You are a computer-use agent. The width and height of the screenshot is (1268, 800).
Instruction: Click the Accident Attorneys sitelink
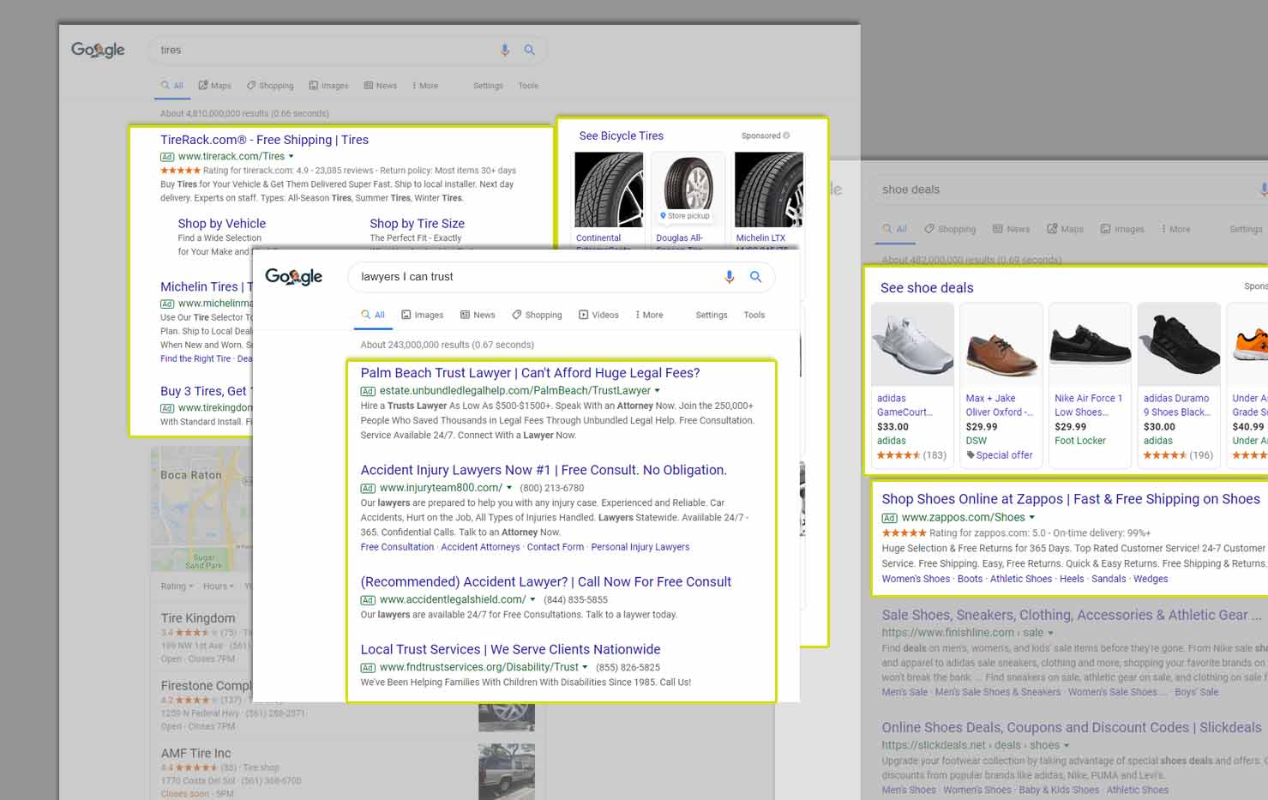[480, 547]
